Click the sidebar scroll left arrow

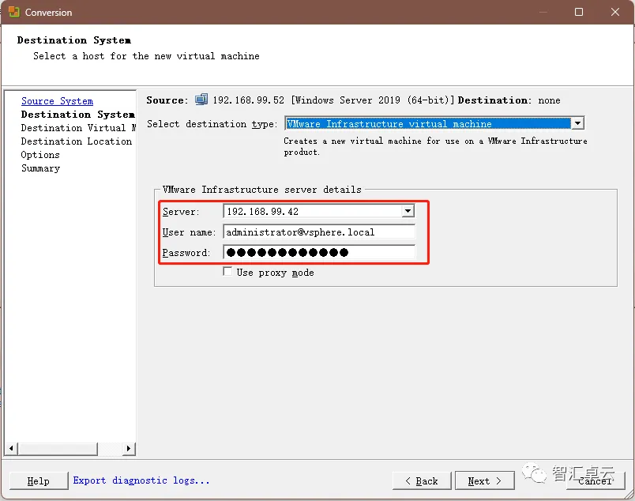coord(11,448)
